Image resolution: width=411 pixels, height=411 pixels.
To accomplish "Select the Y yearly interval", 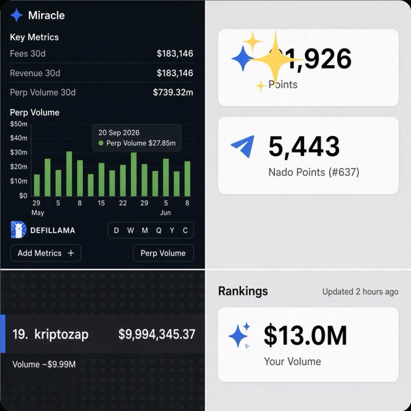I will pos(172,230).
